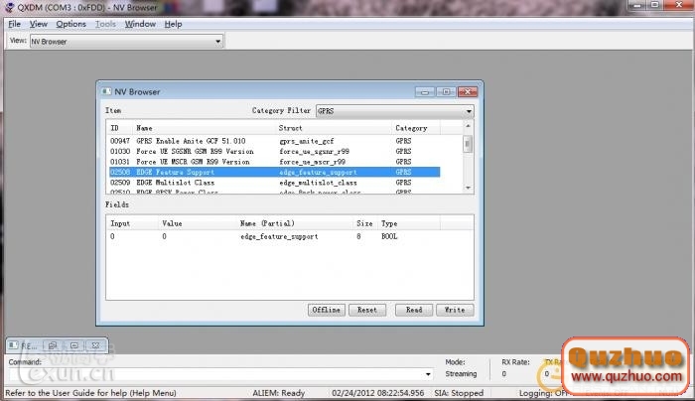Select item 01030 Force UE SGSNR row

point(274,152)
